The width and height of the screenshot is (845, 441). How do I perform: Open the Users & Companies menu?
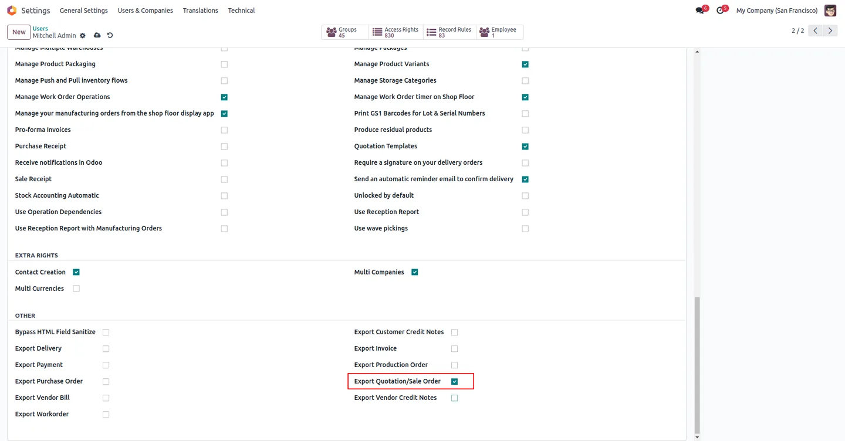point(145,11)
